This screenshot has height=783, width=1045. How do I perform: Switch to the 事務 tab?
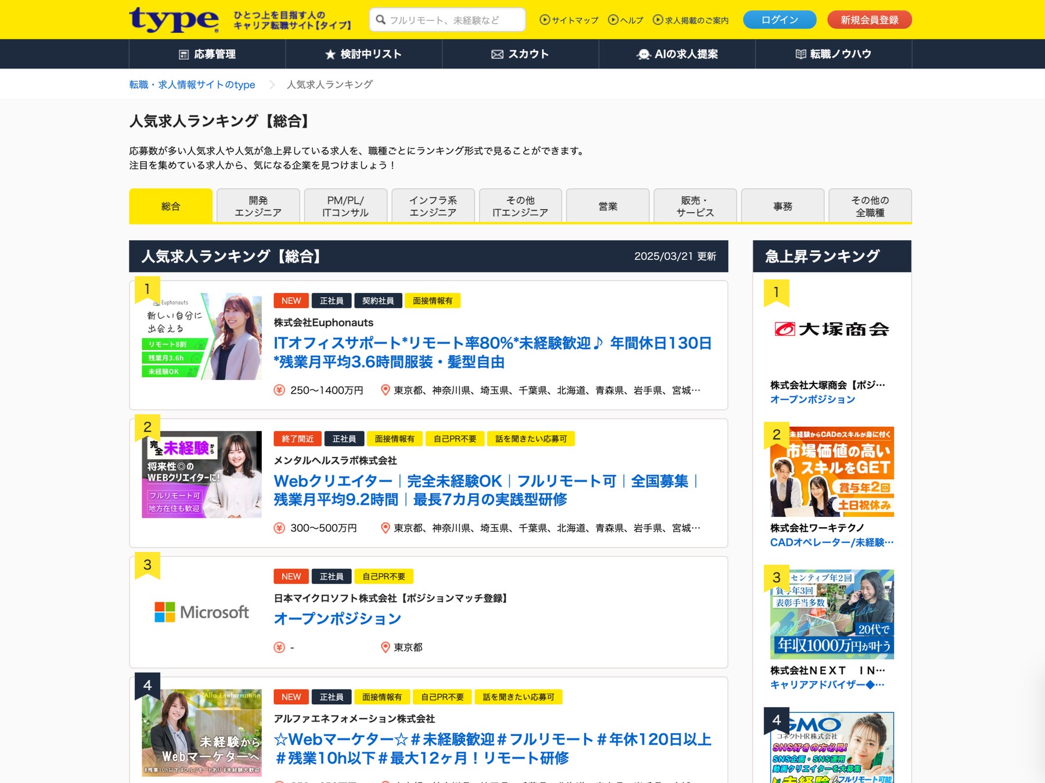(x=783, y=206)
